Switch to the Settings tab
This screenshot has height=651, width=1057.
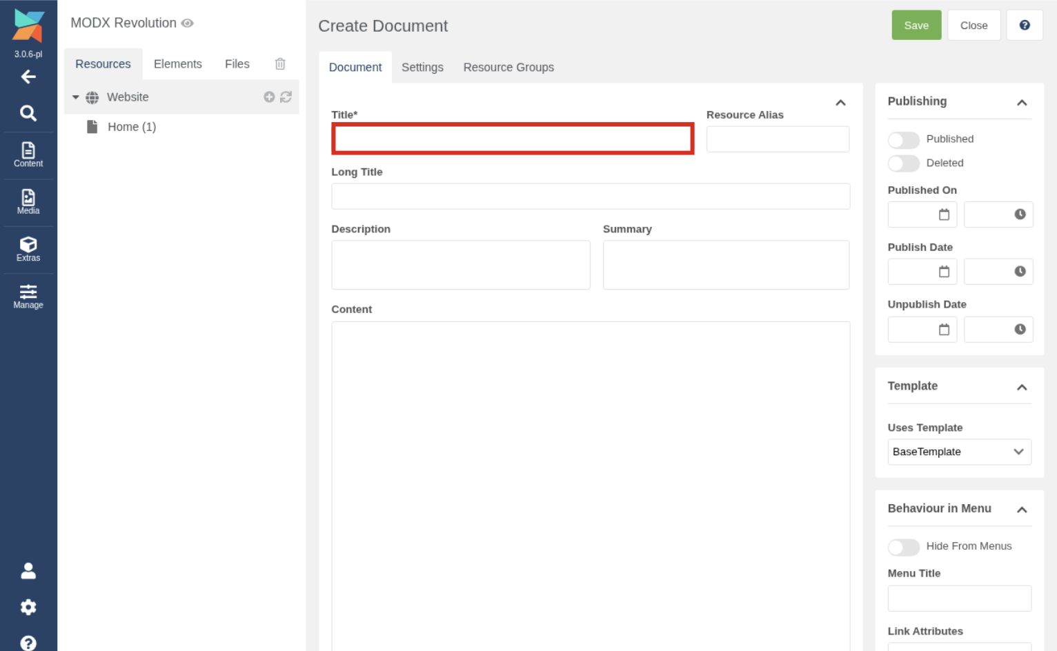click(422, 67)
